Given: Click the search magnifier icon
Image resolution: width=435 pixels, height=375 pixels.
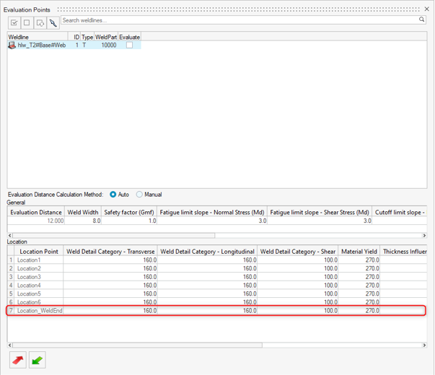Looking at the screenshot, I should pos(422,20).
